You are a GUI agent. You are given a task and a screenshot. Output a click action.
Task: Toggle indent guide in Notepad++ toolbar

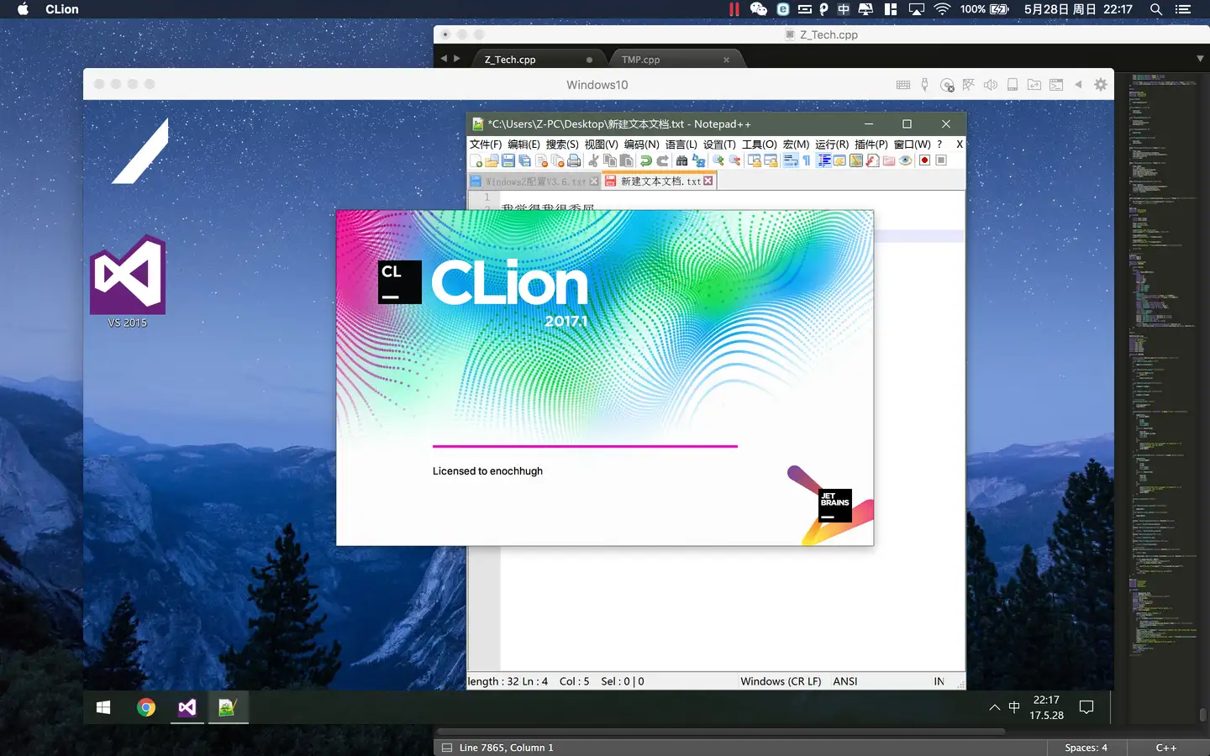pos(824,160)
